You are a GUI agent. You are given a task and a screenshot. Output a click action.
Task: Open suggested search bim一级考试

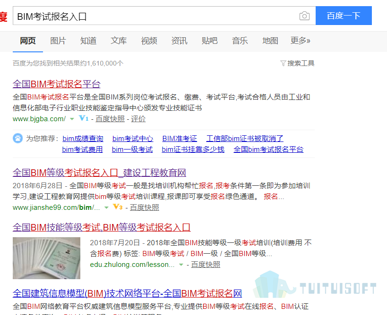[132, 149]
